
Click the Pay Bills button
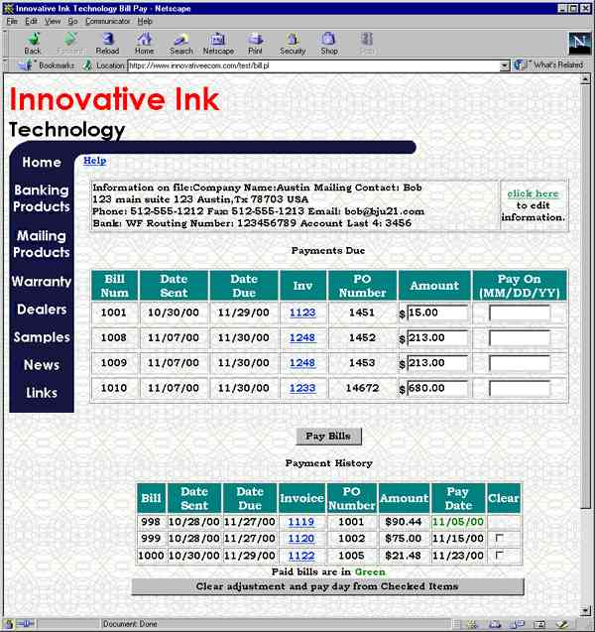[328, 437]
